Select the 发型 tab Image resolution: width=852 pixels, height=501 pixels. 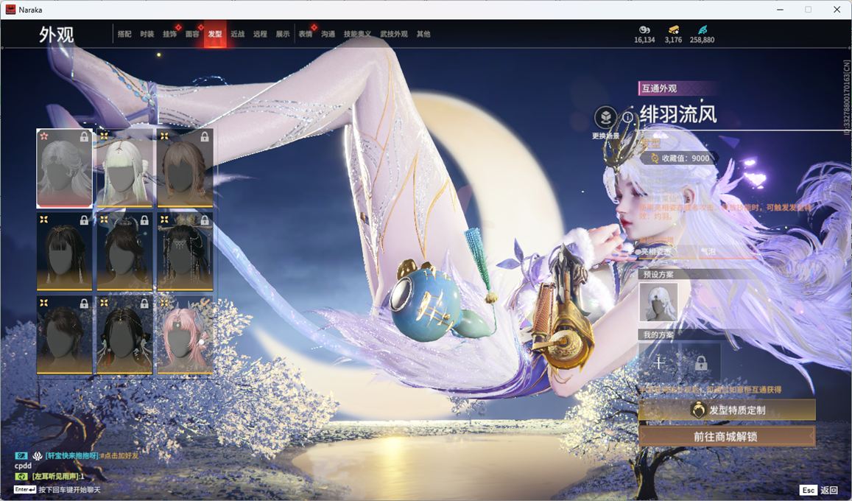click(215, 34)
